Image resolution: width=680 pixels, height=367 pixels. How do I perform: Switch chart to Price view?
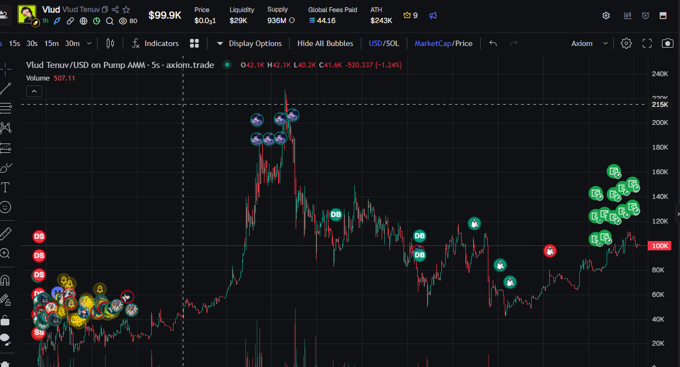464,43
